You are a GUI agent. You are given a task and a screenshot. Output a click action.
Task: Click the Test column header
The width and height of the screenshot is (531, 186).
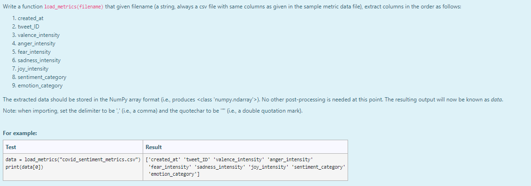11,147
